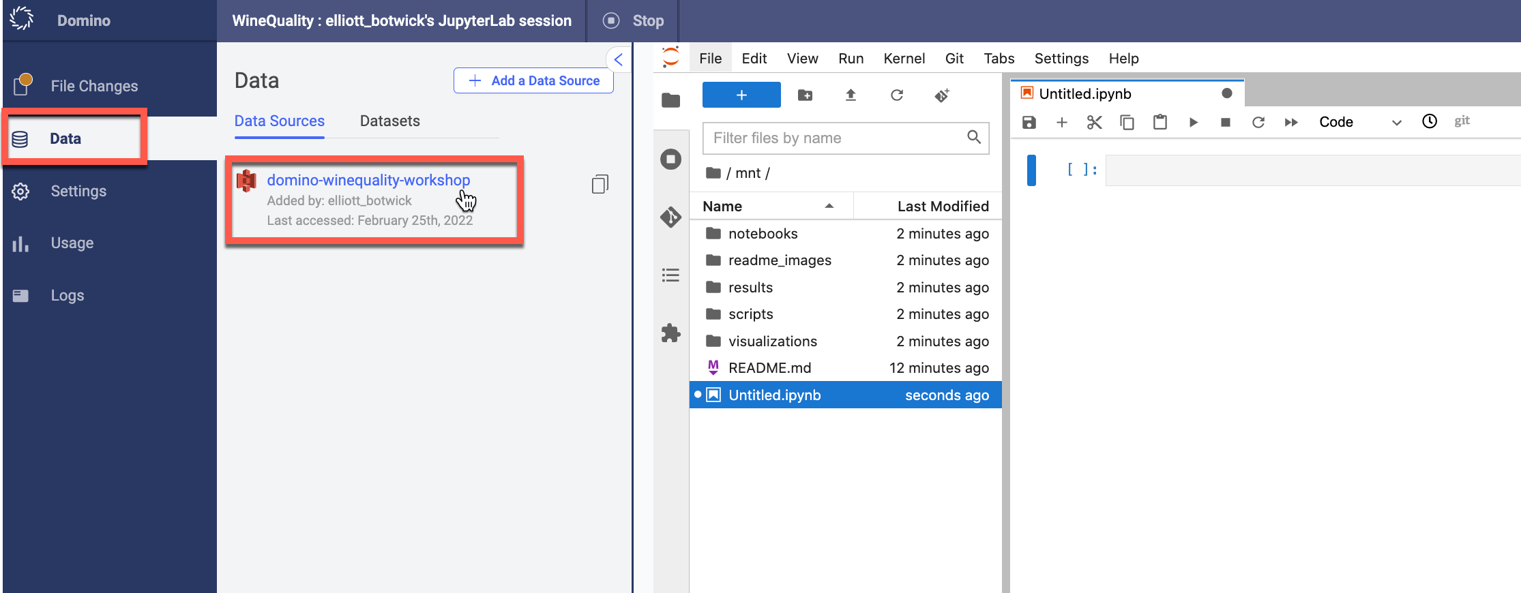The image size is (1521, 593).
Task: Select the results folder
Action: click(x=846, y=288)
